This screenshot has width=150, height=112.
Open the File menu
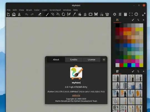coord(9,10)
